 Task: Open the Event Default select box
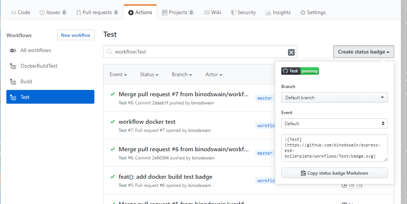(x=334, y=123)
